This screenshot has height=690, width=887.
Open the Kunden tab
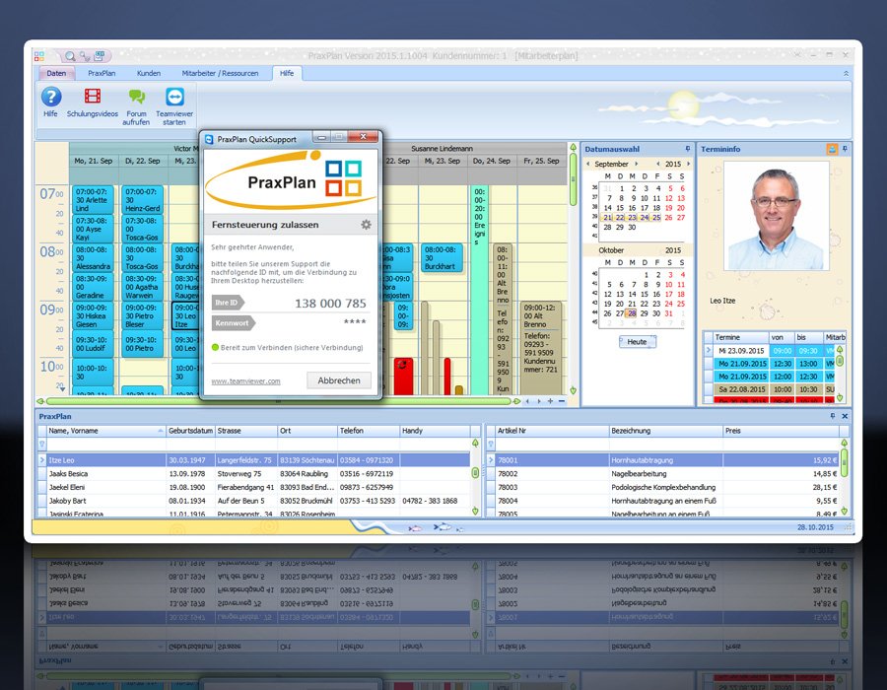pyautogui.click(x=149, y=74)
